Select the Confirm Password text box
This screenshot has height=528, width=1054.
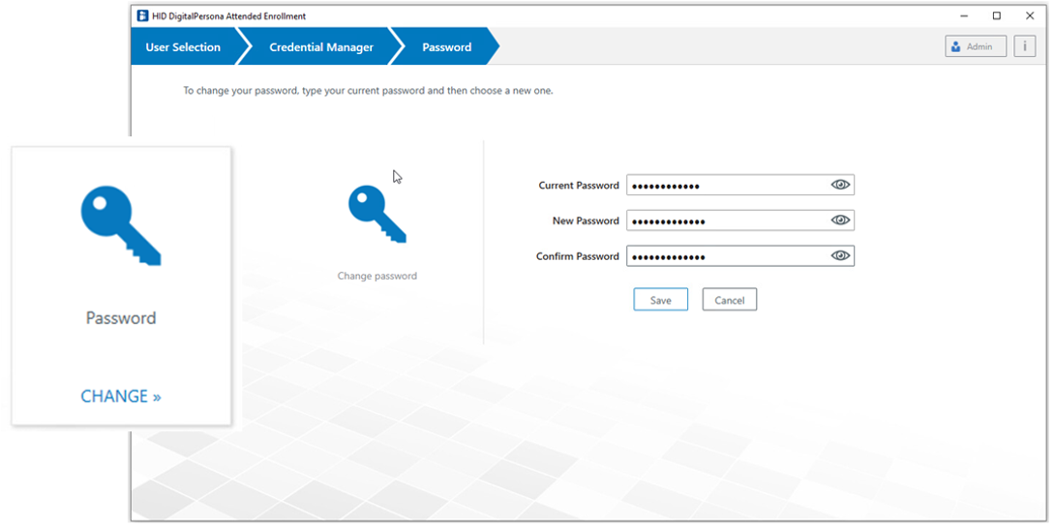point(726,256)
